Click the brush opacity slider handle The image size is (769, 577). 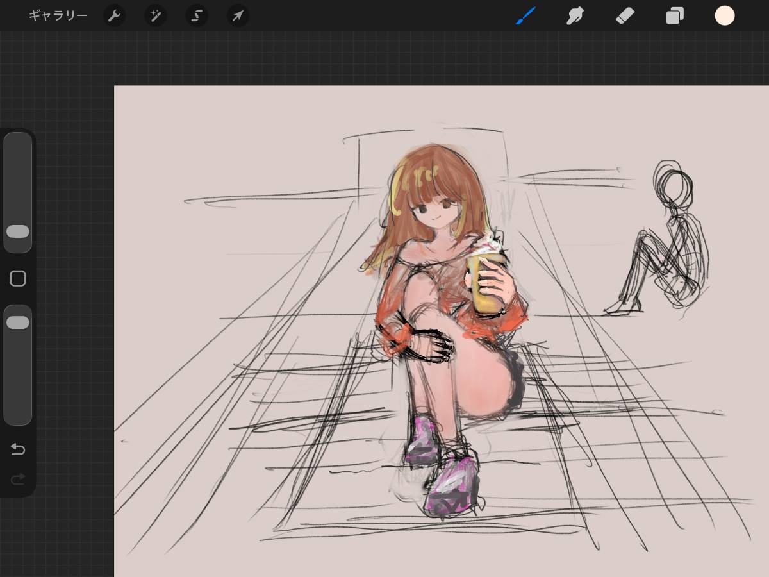18,322
